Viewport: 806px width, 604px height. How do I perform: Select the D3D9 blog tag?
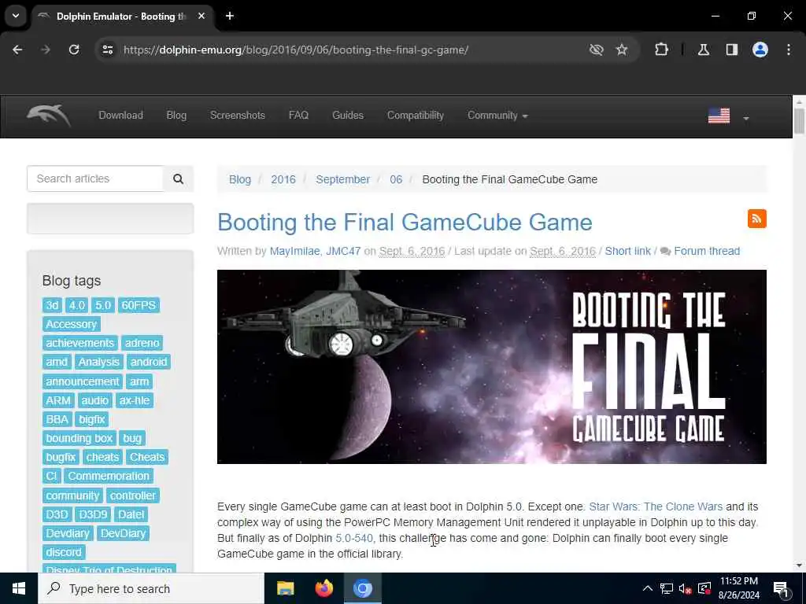click(93, 514)
